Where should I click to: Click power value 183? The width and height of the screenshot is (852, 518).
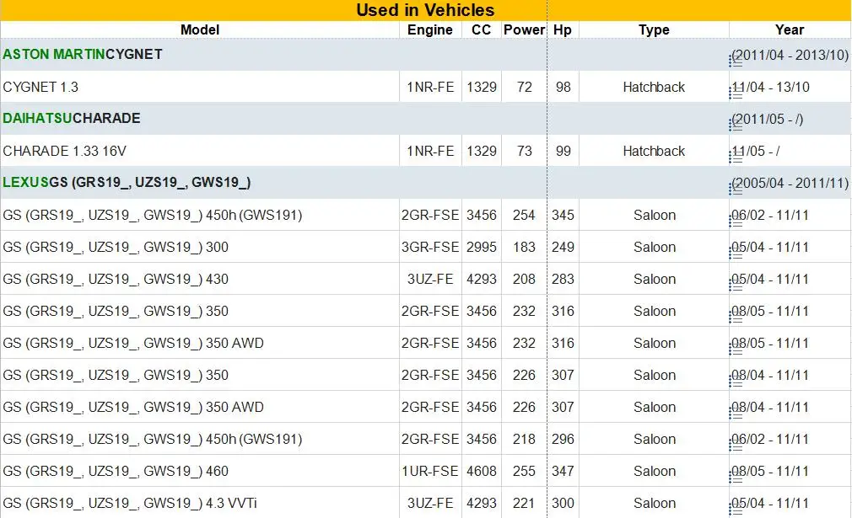pos(524,247)
